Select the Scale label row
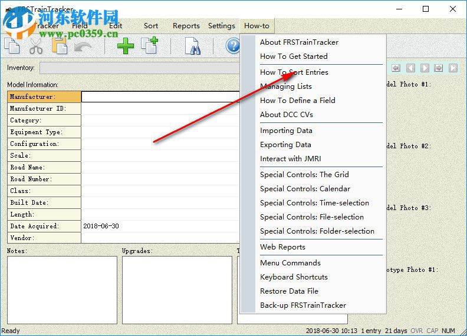 (x=44, y=155)
